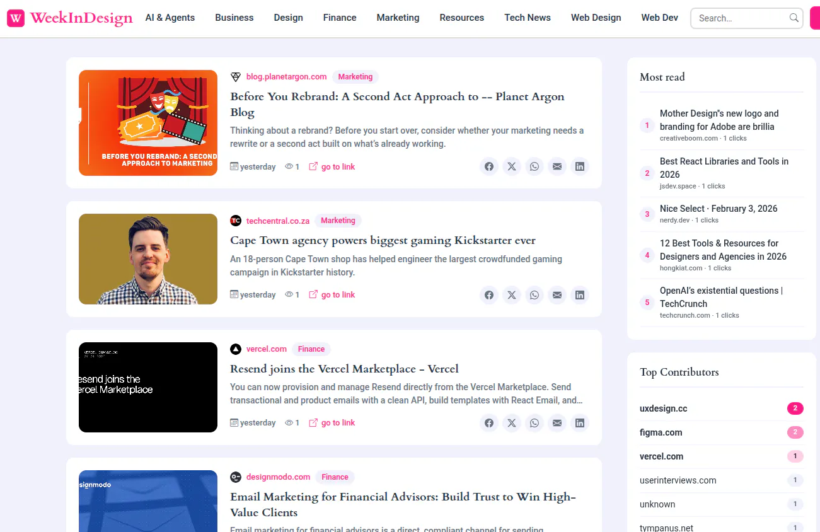Screen dimensions: 820x532
Task: Open the Before You Rebrand thumbnail image
Action: [x=148, y=123]
